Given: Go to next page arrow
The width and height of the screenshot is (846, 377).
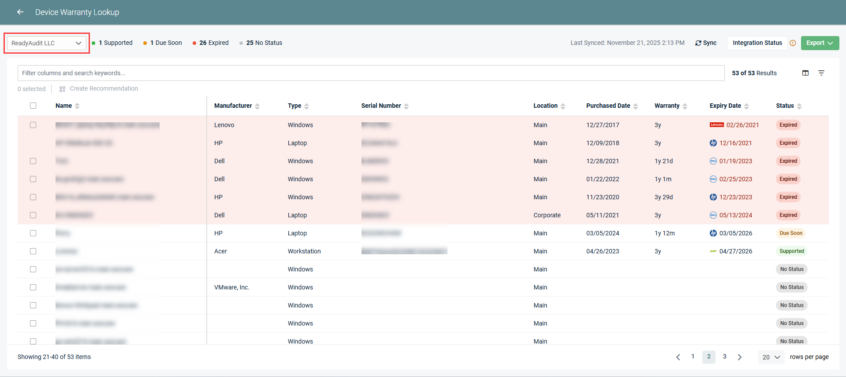Looking at the screenshot, I should point(740,357).
